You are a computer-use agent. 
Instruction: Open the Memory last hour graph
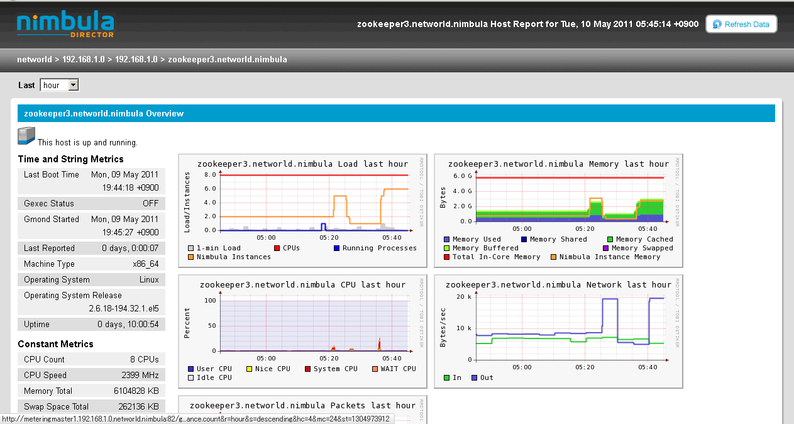pyautogui.click(x=558, y=211)
